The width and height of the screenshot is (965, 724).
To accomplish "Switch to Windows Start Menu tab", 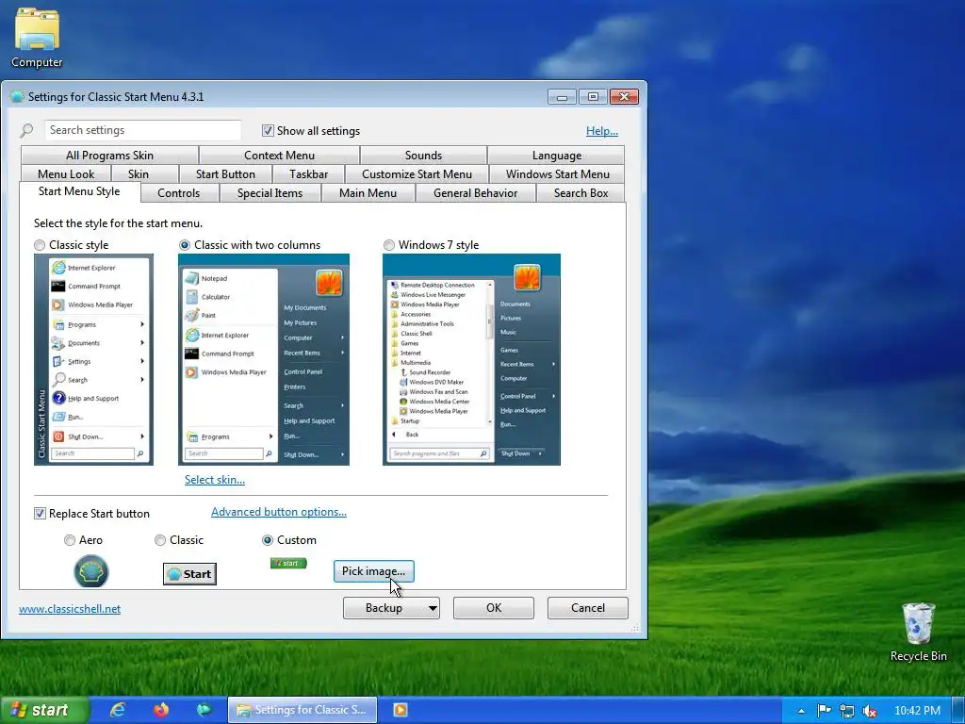I will [x=557, y=173].
